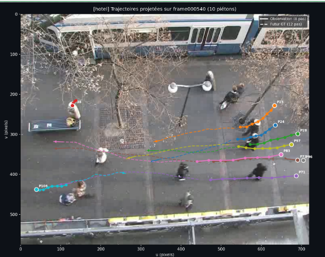
Task: Click the blue dashed trajectory arrowhead
Action: (x=153, y=161)
